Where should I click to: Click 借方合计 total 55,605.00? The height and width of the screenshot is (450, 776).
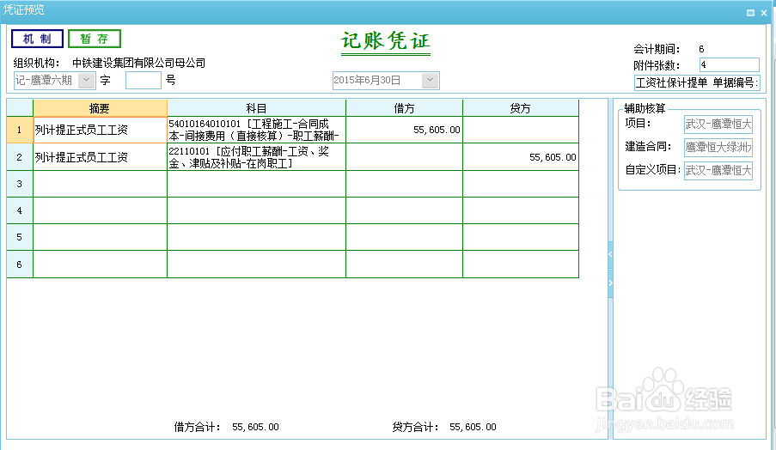255,427
